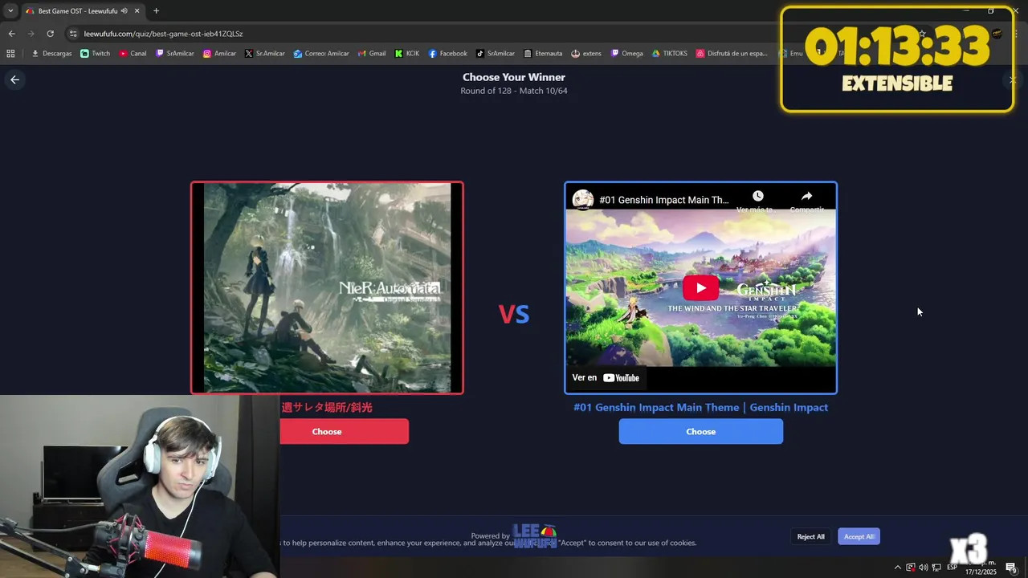Switch the ESP input language indicator

coord(952,568)
